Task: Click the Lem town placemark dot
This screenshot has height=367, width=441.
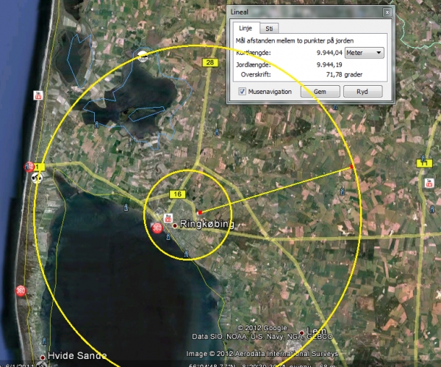Action: point(301,333)
